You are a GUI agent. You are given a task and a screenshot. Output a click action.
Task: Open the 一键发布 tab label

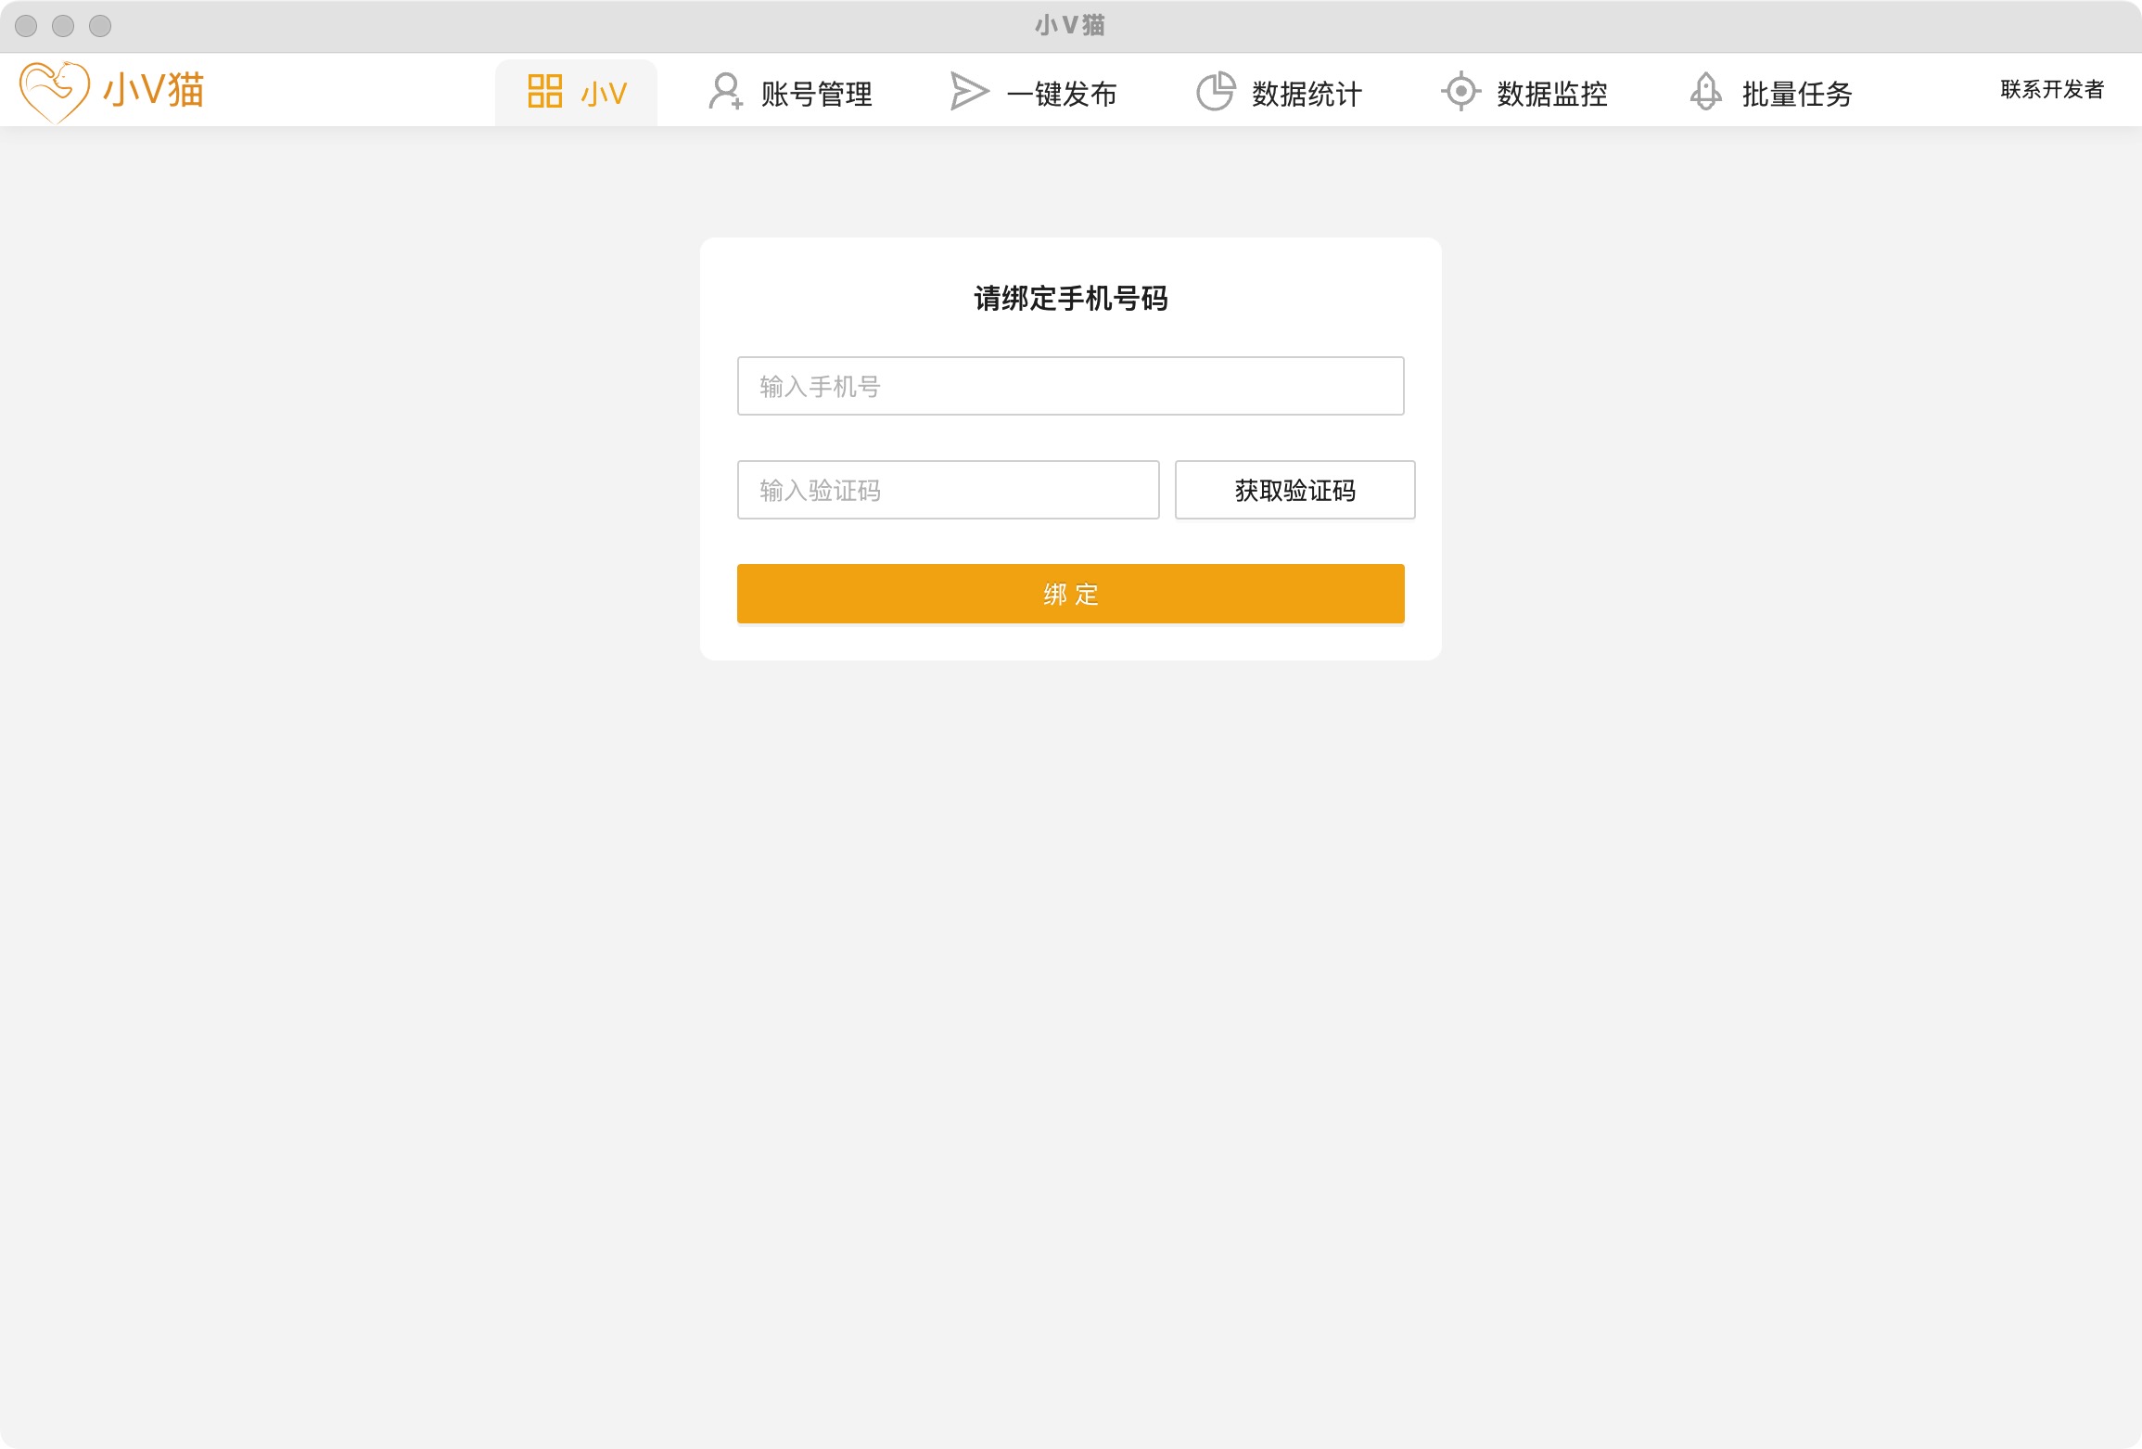(x=1063, y=94)
